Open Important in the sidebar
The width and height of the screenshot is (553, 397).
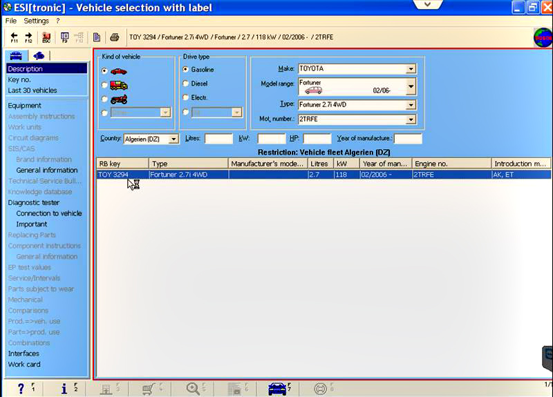point(31,224)
